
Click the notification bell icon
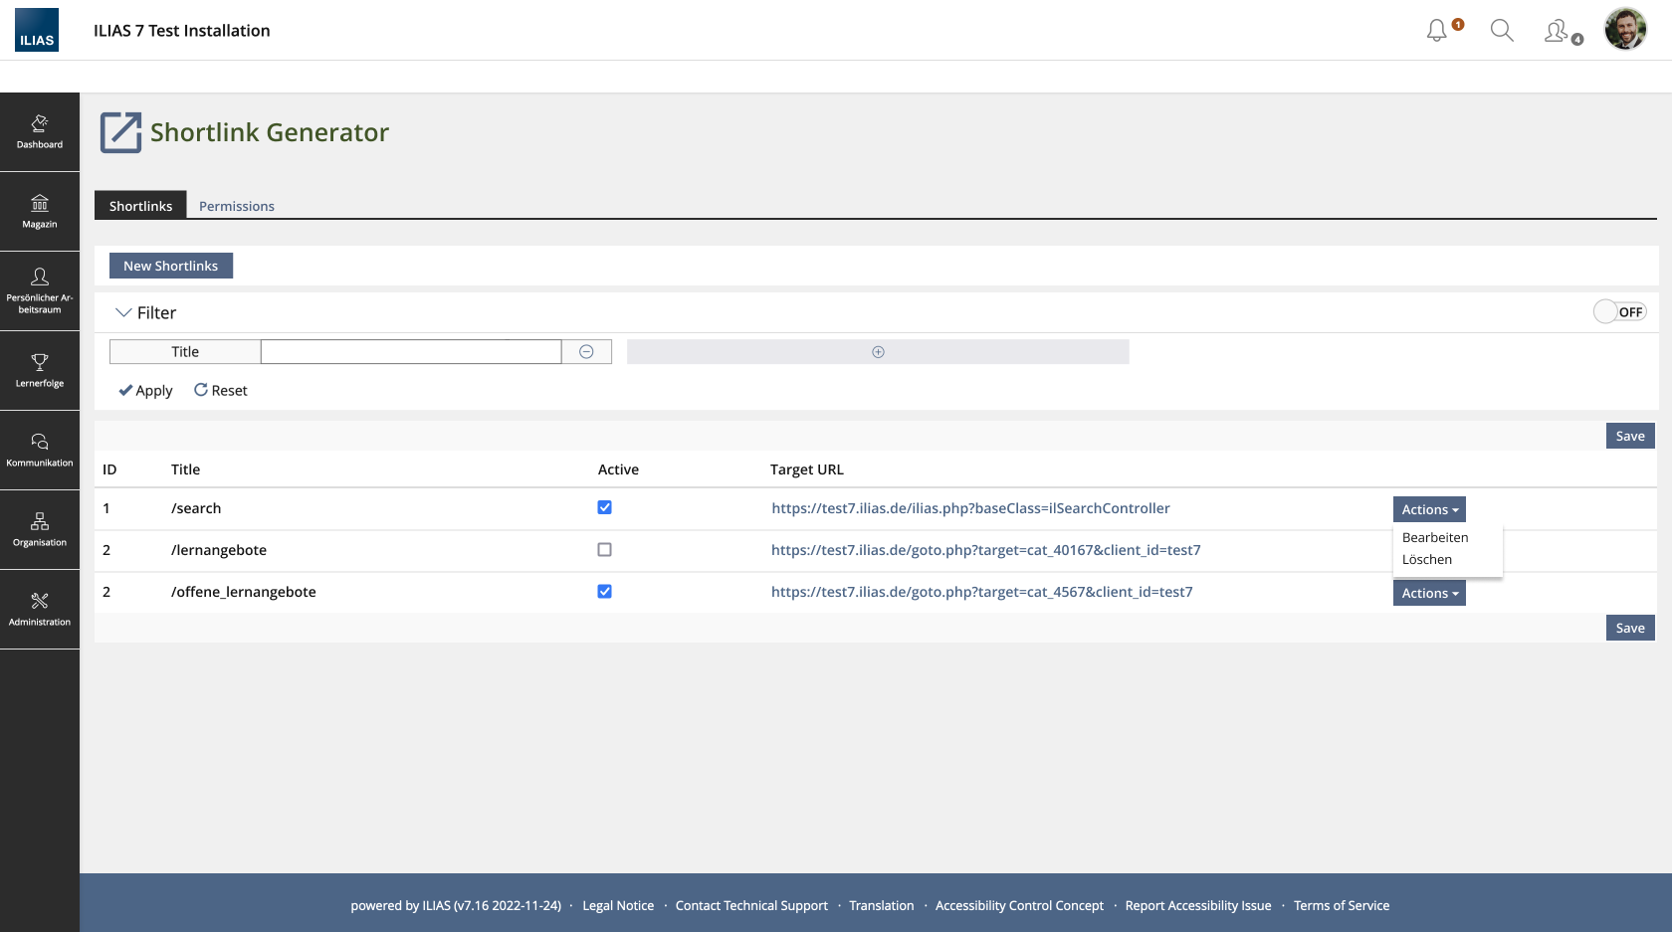(1436, 31)
